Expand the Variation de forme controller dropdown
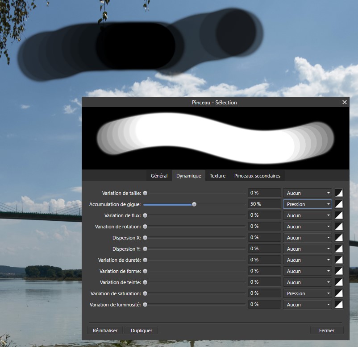 [308, 271]
